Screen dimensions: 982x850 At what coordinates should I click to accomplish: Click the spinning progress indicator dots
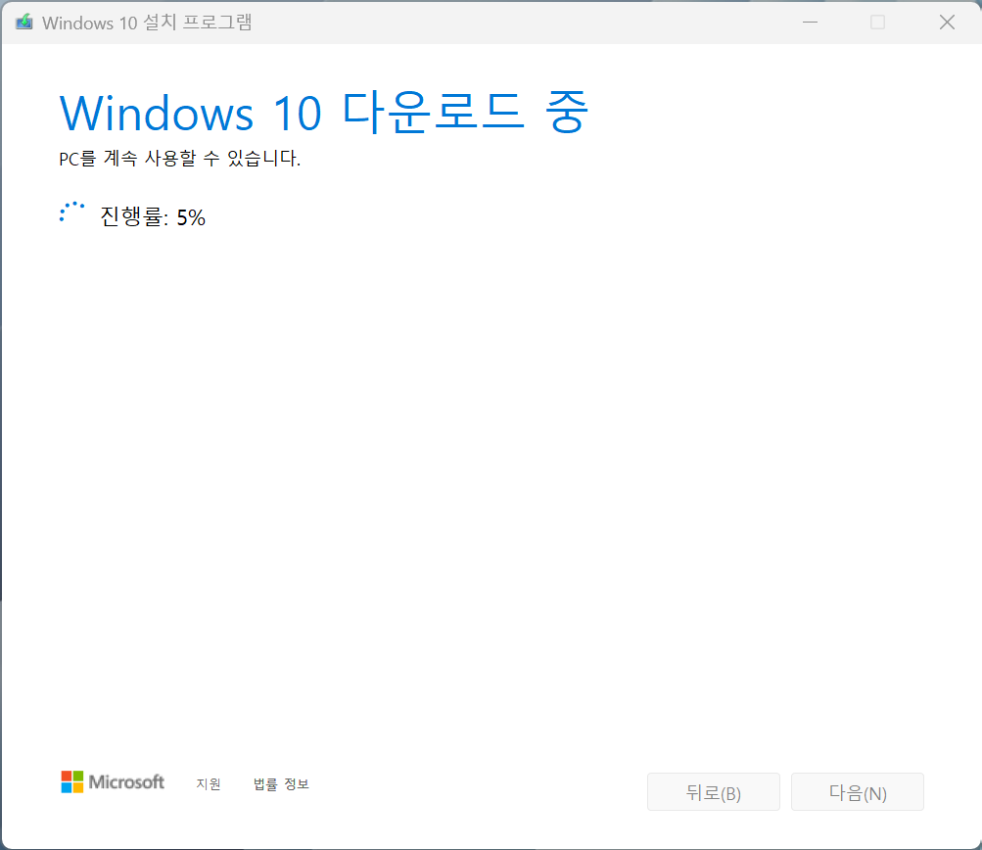71,212
